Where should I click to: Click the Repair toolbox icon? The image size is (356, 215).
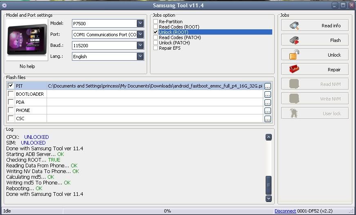pyautogui.click(x=294, y=69)
